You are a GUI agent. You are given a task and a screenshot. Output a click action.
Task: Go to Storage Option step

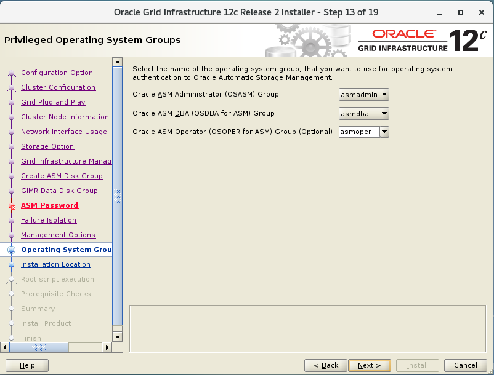[x=47, y=146]
